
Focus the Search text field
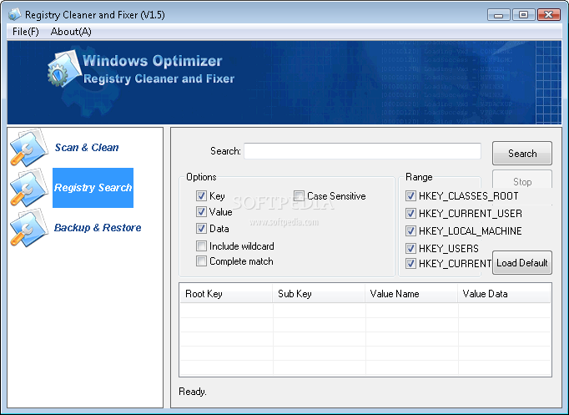363,150
